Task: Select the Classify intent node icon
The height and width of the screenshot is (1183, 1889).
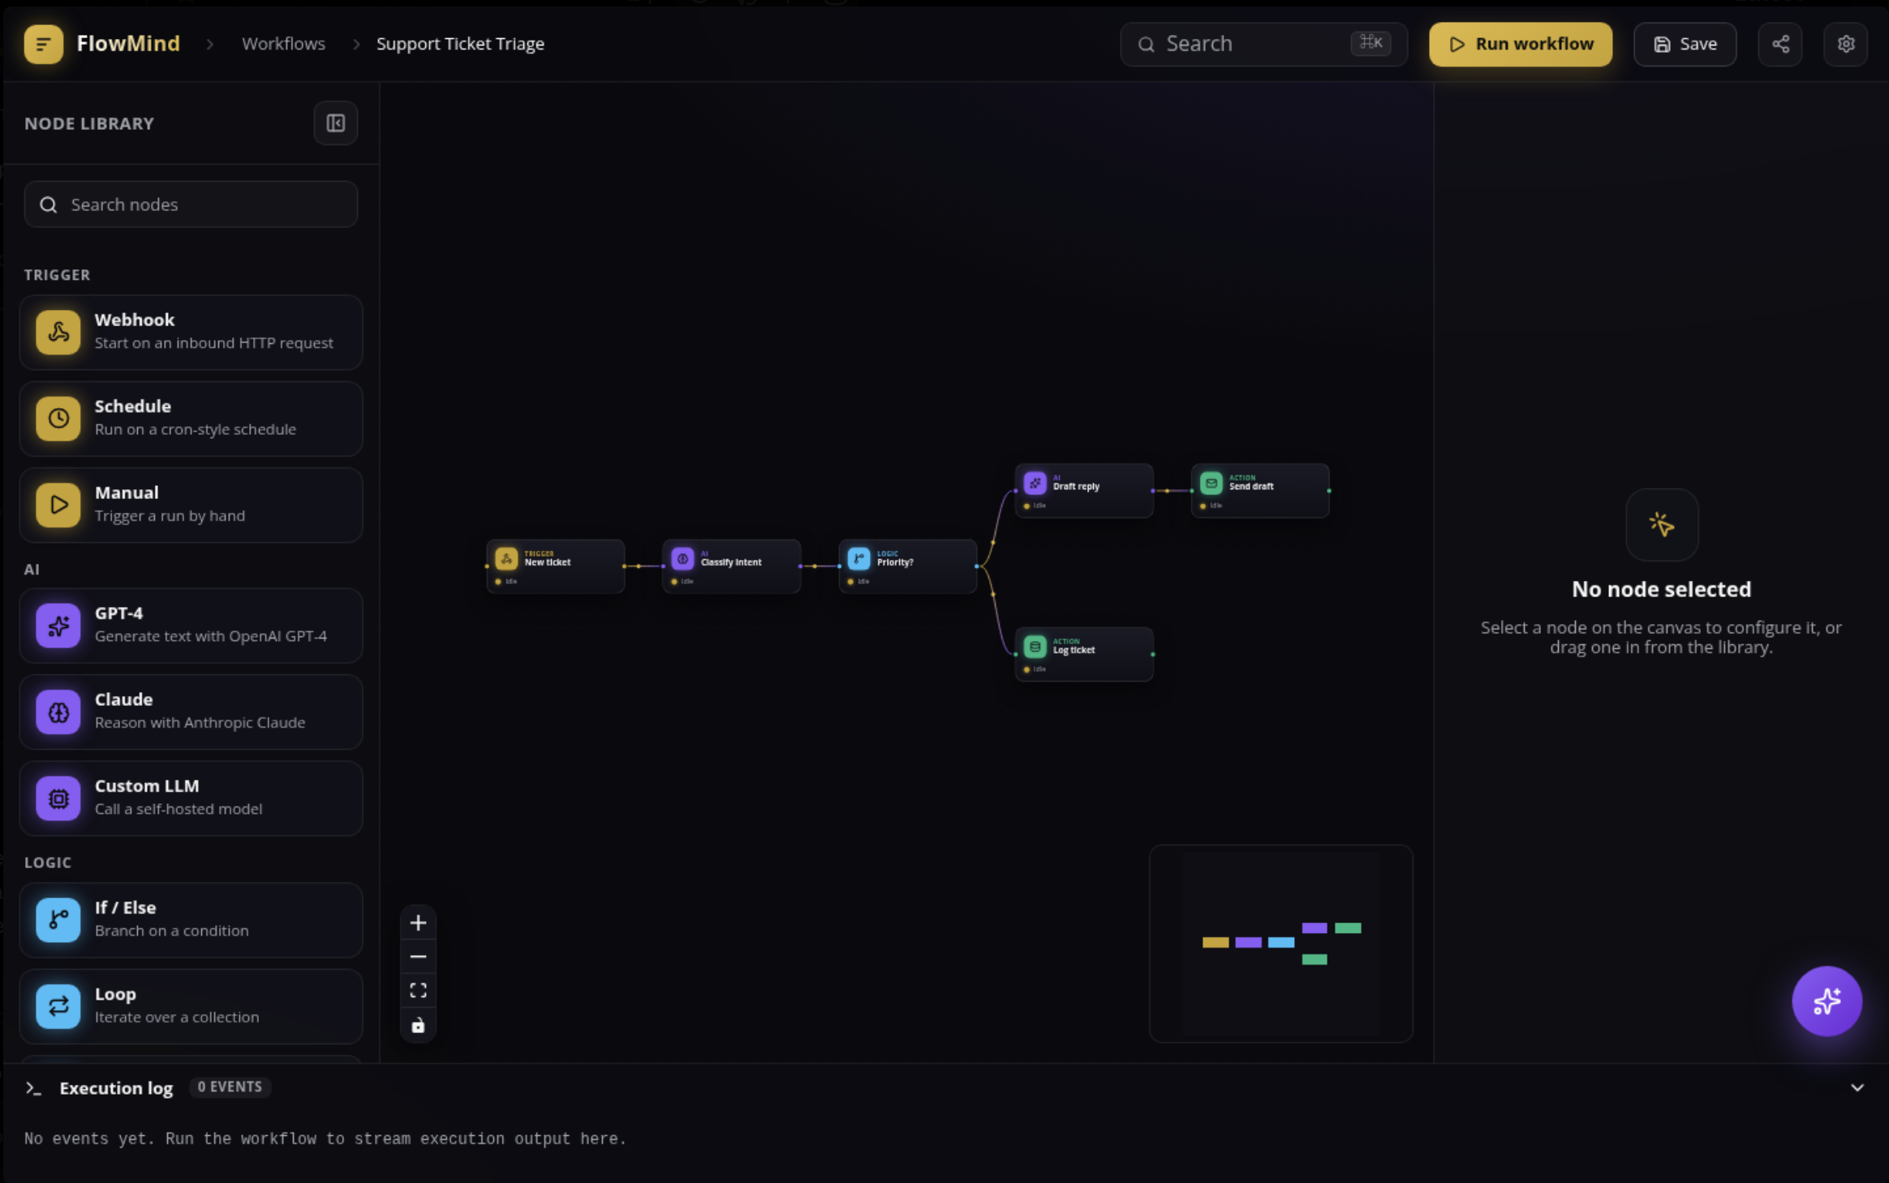Action: pyautogui.click(x=682, y=559)
